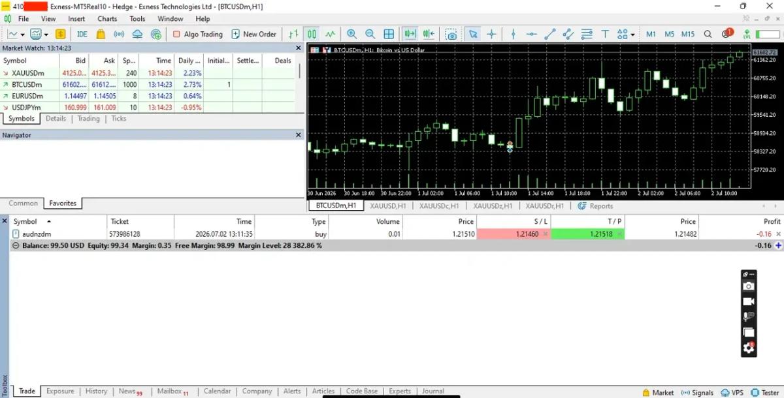Switch to Details tab in Market Watch
This screenshot has height=398, width=784.
[x=56, y=119]
